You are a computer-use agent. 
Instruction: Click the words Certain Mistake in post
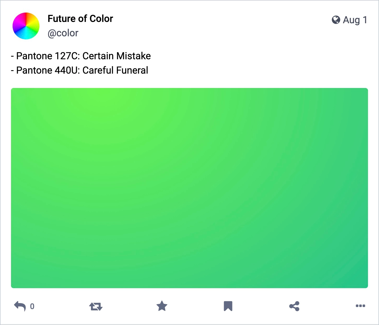(117, 56)
